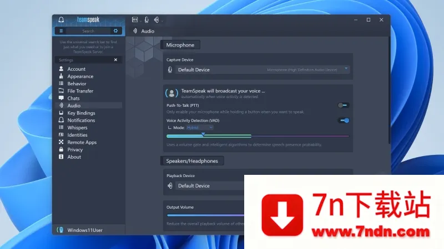Mute microphone icon in top toolbar
Screen dimensions: 444x249
147,19
